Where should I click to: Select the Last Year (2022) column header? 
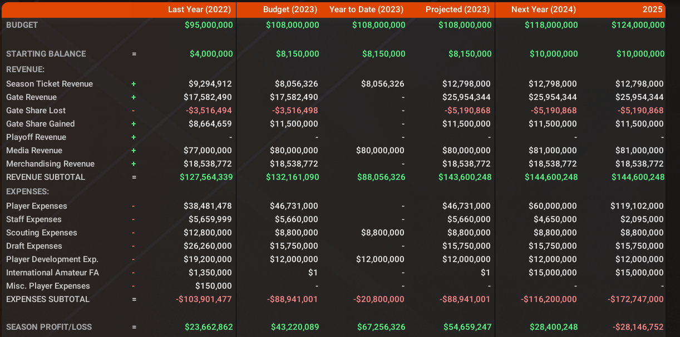pos(200,9)
